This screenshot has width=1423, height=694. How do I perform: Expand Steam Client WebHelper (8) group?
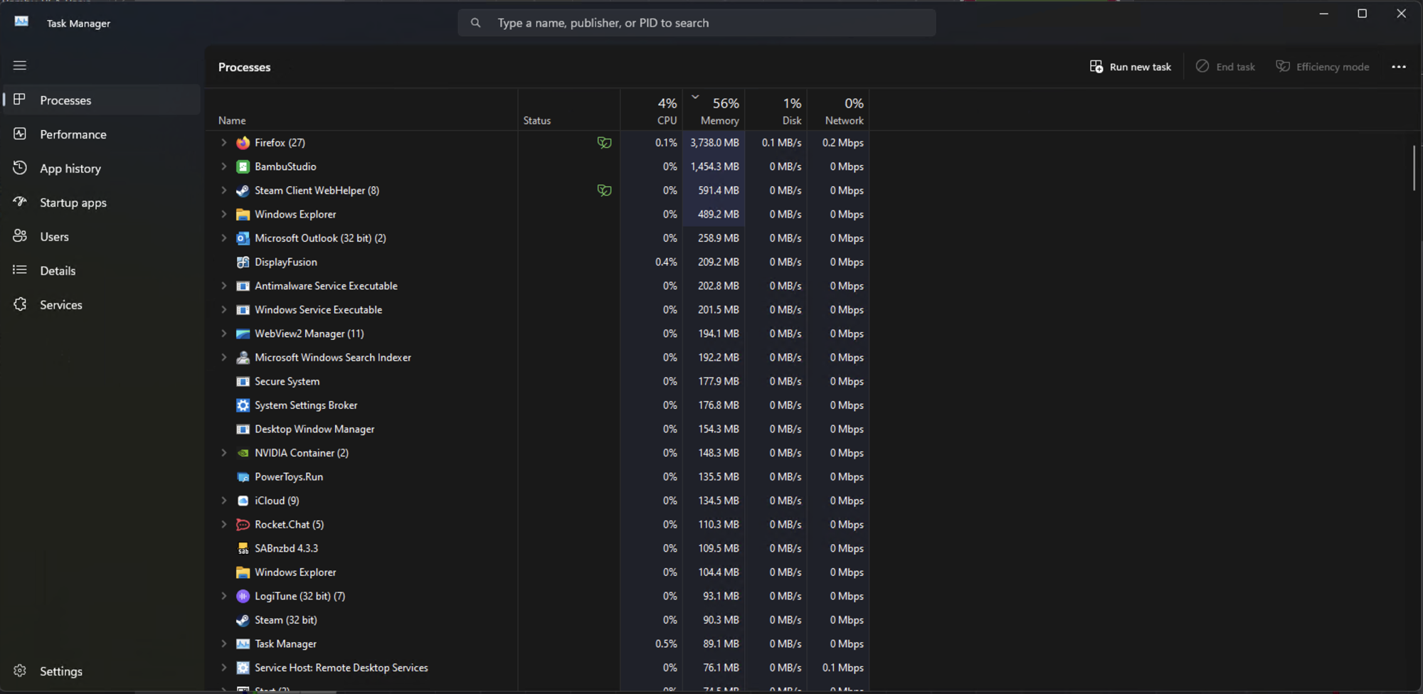click(223, 191)
